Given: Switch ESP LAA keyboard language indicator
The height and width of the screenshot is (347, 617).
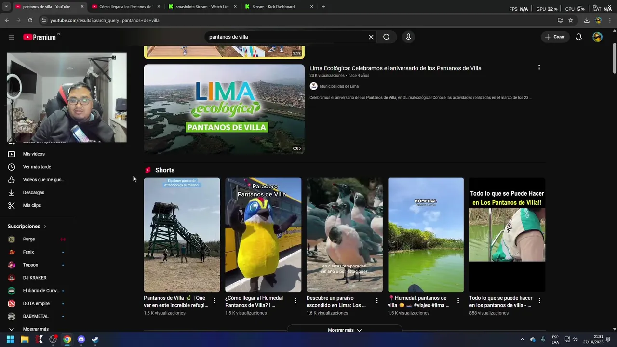Looking at the screenshot, I should [x=555, y=339].
